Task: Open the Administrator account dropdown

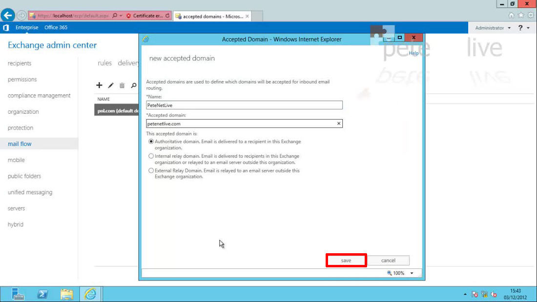Action: pos(493,28)
